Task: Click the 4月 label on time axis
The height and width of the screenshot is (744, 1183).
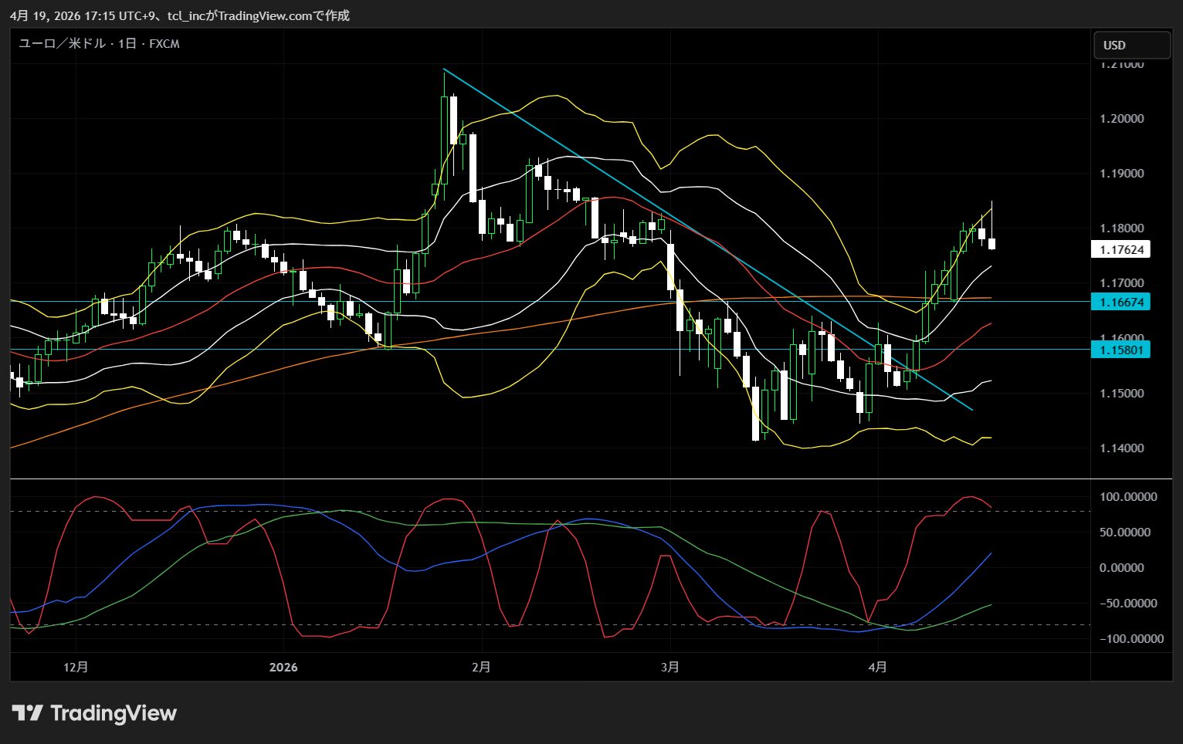Action: pyautogui.click(x=877, y=667)
